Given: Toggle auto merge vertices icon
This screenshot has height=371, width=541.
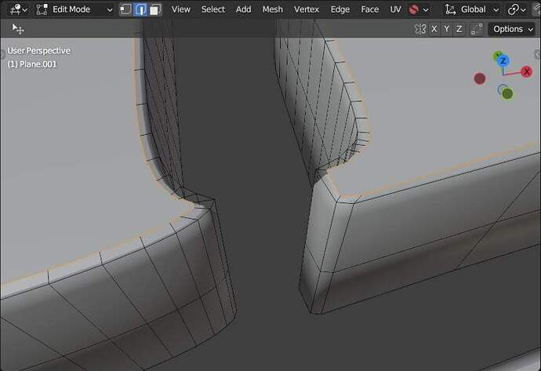Looking at the screenshot, I should click(x=477, y=29).
